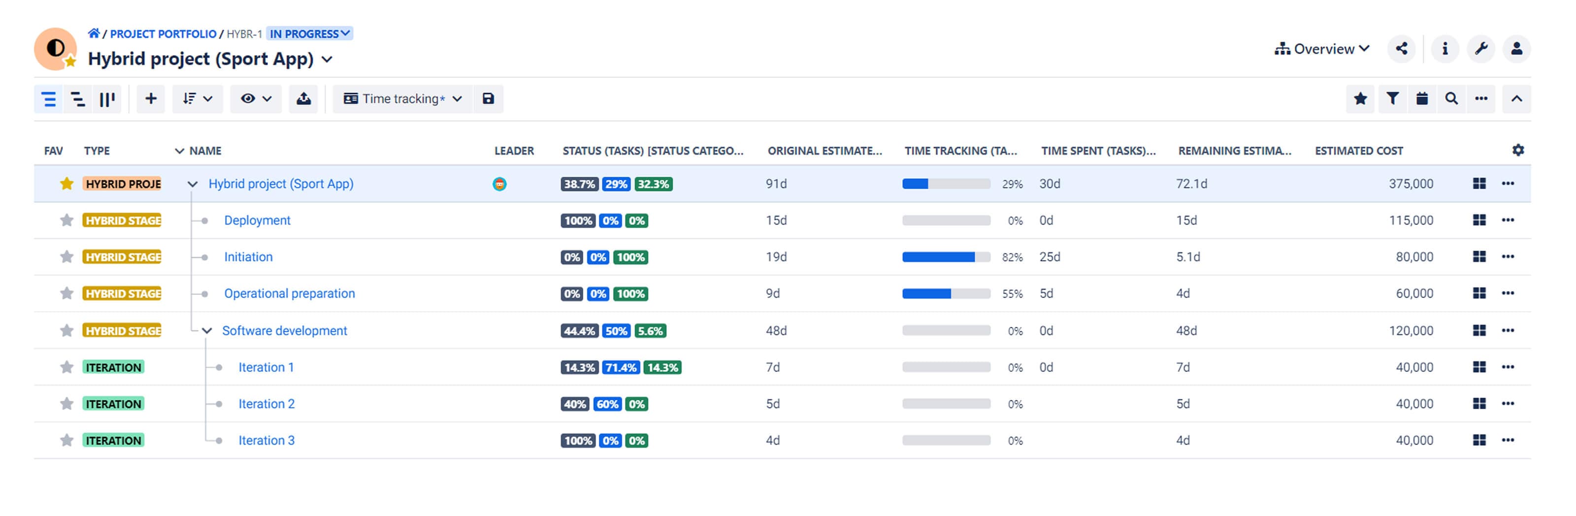Open the filter funnel icon
Viewport: 1576px width, 516px height.
(x=1392, y=98)
